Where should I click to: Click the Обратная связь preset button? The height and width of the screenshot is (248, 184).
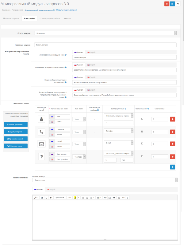pyautogui.click(x=16, y=146)
